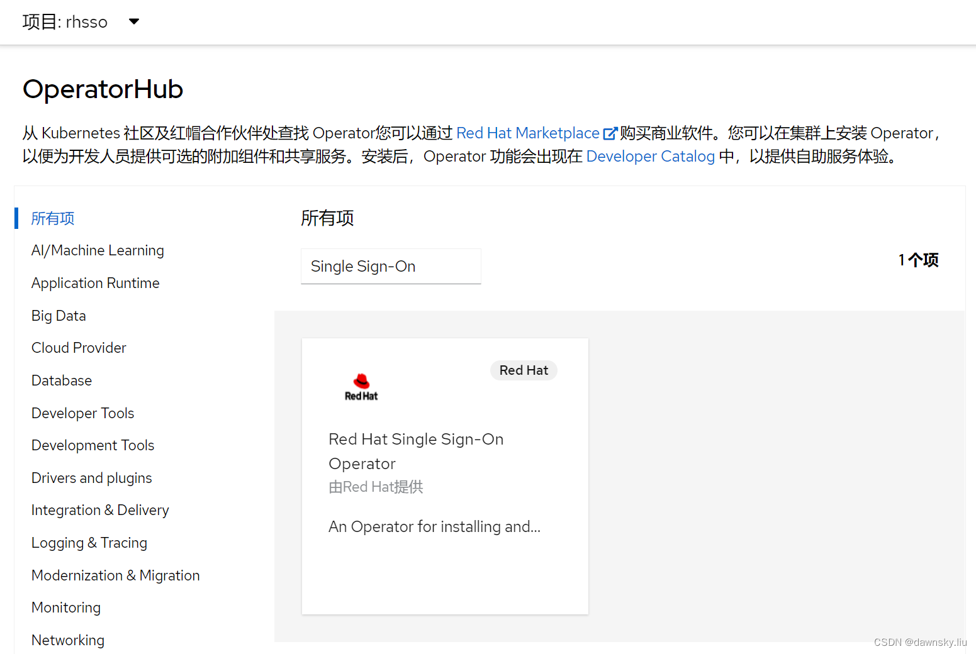Click the 1 个项 result count

point(918,260)
